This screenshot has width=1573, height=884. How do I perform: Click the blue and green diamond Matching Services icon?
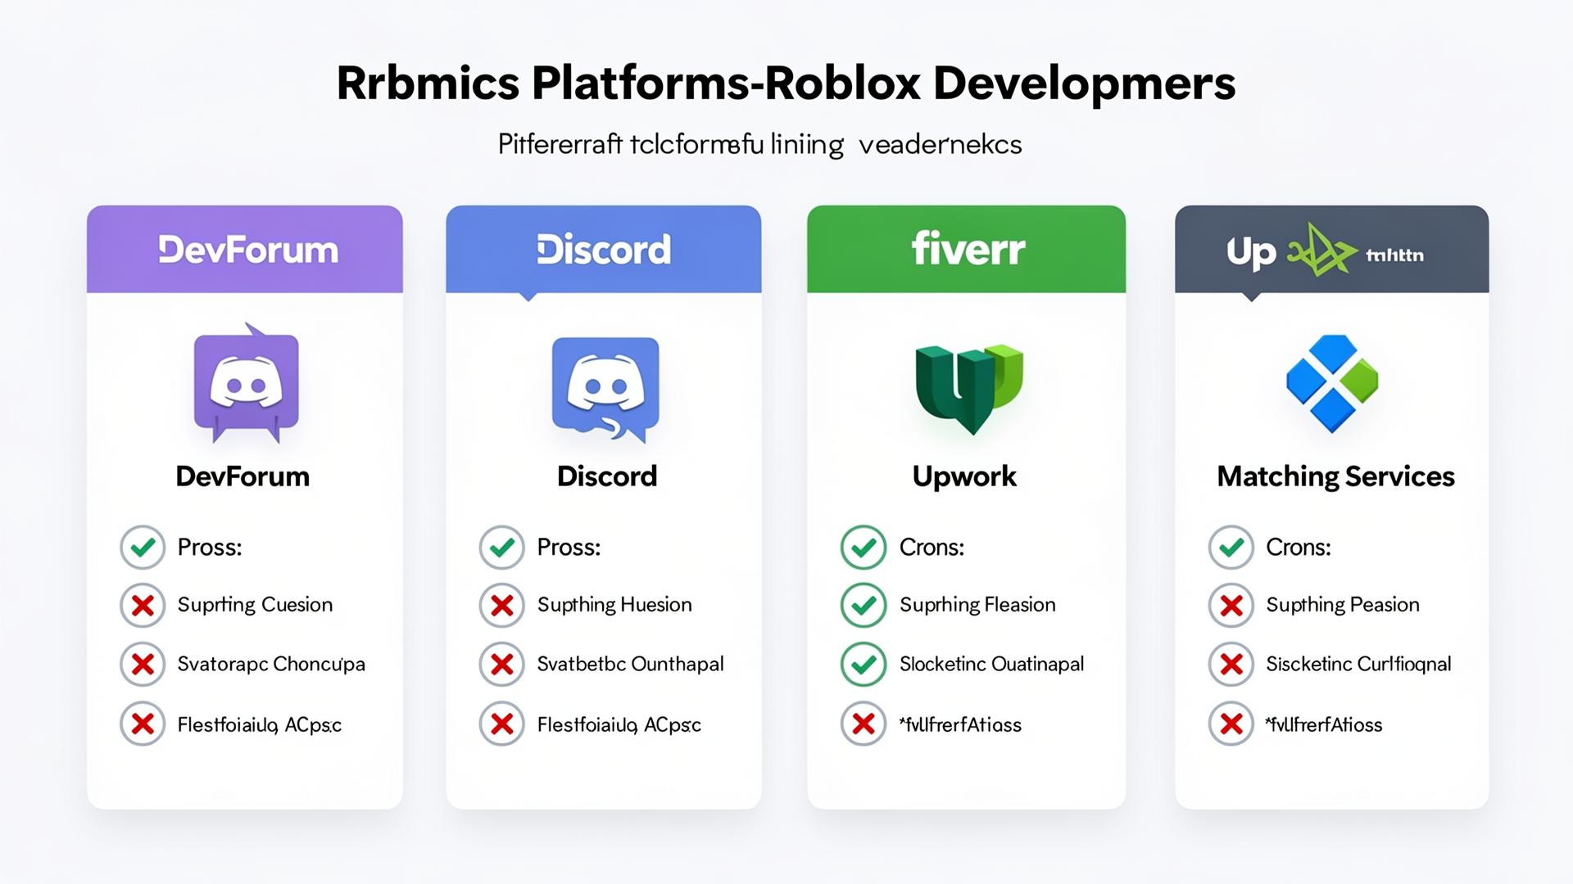(x=1332, y=383)
